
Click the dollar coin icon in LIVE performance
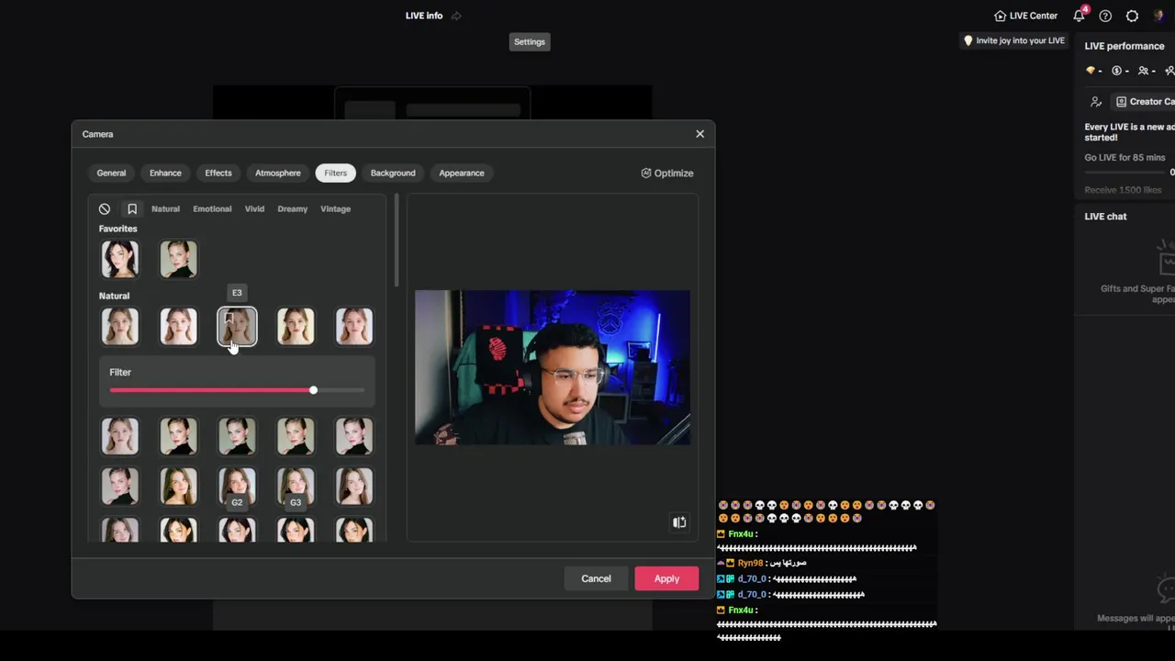[1117, 71]
